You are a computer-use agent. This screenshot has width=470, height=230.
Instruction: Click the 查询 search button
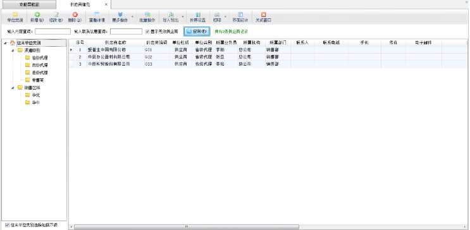(x=197, y=32)
